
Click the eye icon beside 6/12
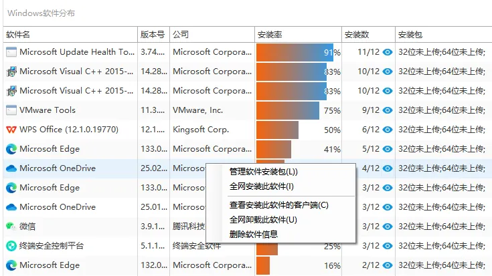click(388, 130)
